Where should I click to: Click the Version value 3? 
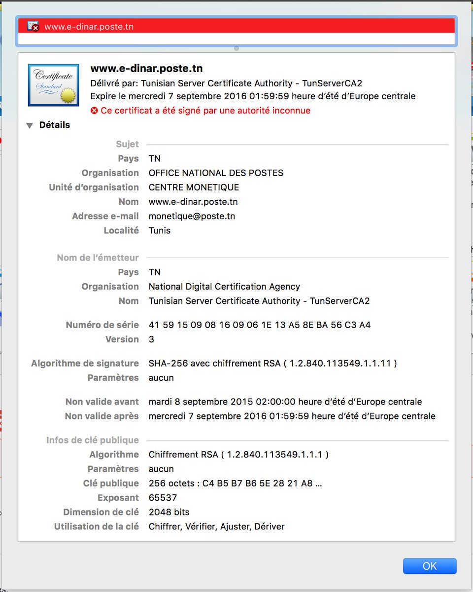pyautogui.click(x=152, y=339)
